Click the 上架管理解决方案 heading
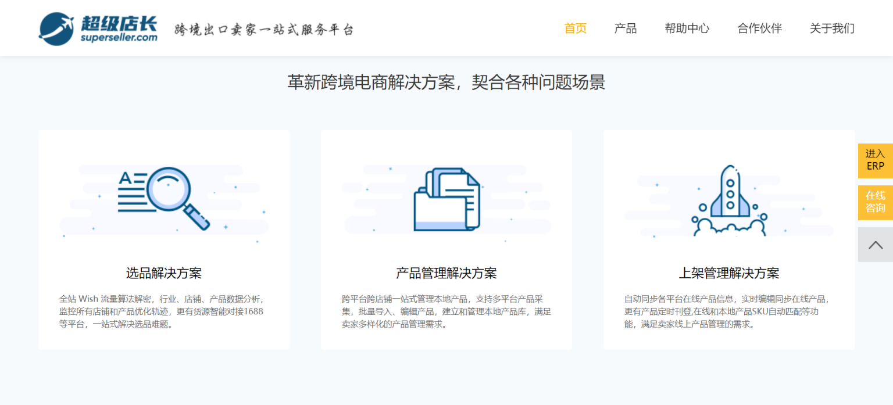 coord(729,273)
